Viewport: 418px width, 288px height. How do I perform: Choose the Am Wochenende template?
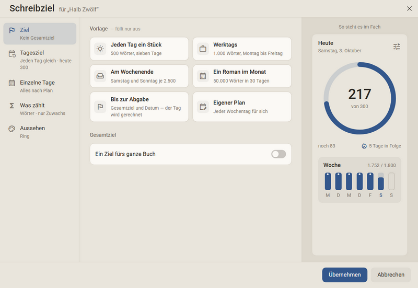(139, 76)
